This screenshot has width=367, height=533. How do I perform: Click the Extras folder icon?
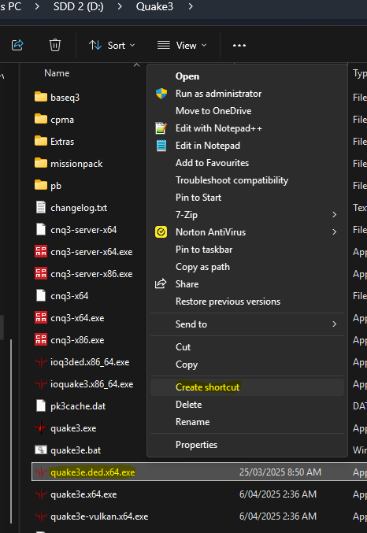(41, 141)
